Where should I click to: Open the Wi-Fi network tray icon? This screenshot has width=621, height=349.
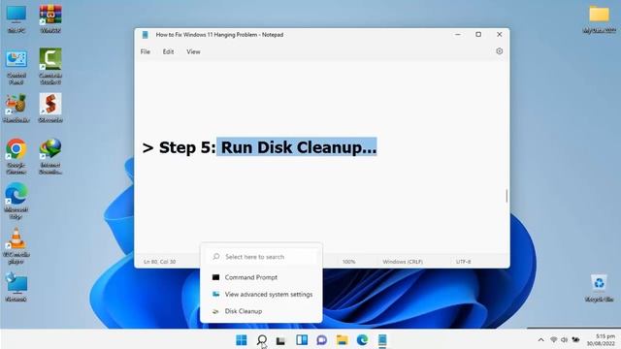coord(554,340)
